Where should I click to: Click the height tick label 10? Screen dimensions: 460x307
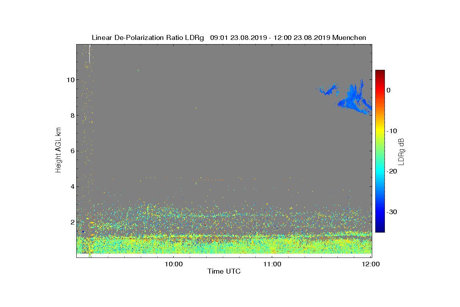(x=70, y=80)
